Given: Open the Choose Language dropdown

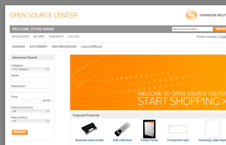Looking at the screenshot, I should [x=222, y=37].
